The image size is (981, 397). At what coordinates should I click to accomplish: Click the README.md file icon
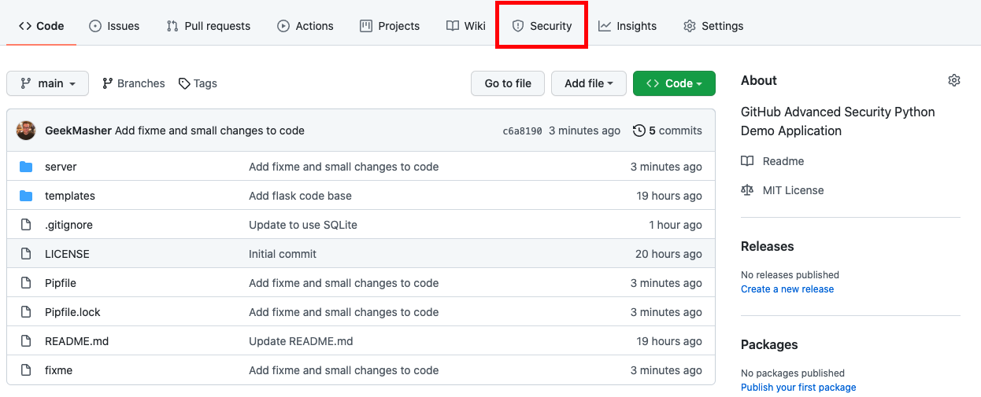[26, 341]
